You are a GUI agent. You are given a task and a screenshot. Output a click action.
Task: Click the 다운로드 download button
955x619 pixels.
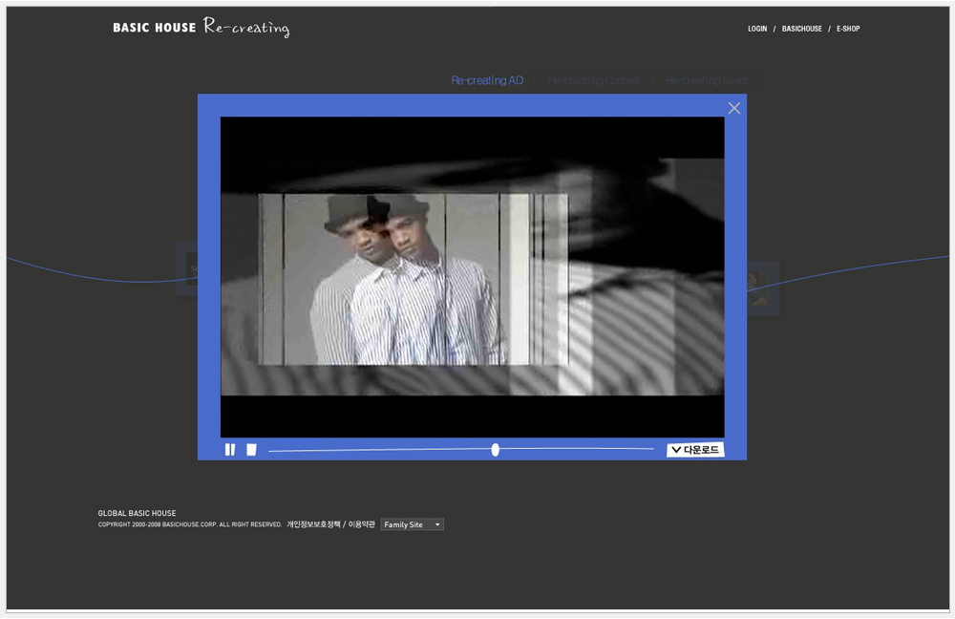(695, 450)
